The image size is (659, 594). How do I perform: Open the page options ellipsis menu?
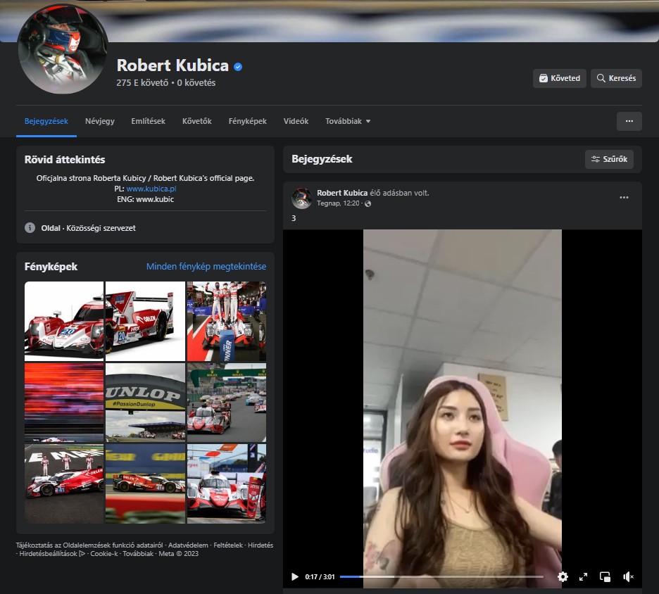629,121
